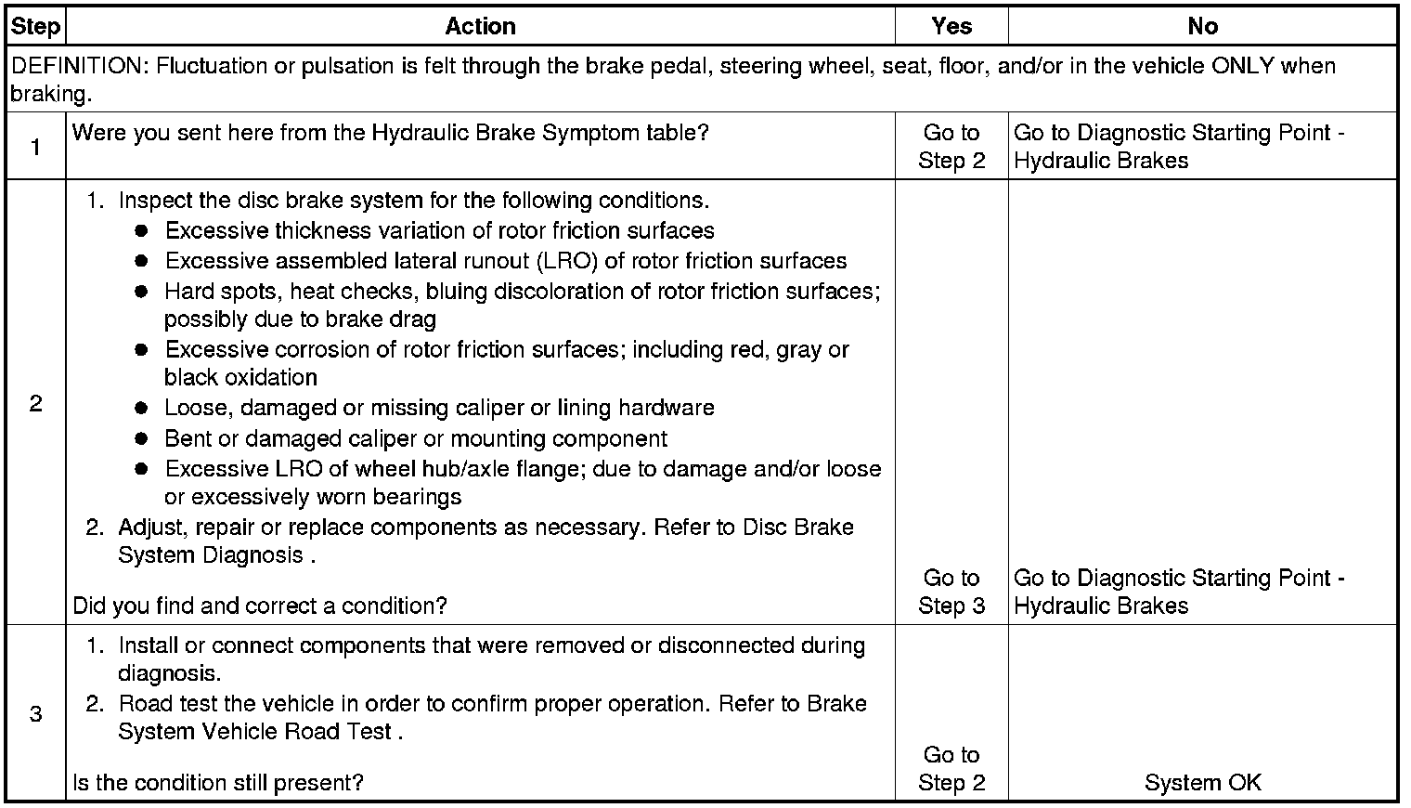Click the "No" column header

click(x=1202, y=26)
